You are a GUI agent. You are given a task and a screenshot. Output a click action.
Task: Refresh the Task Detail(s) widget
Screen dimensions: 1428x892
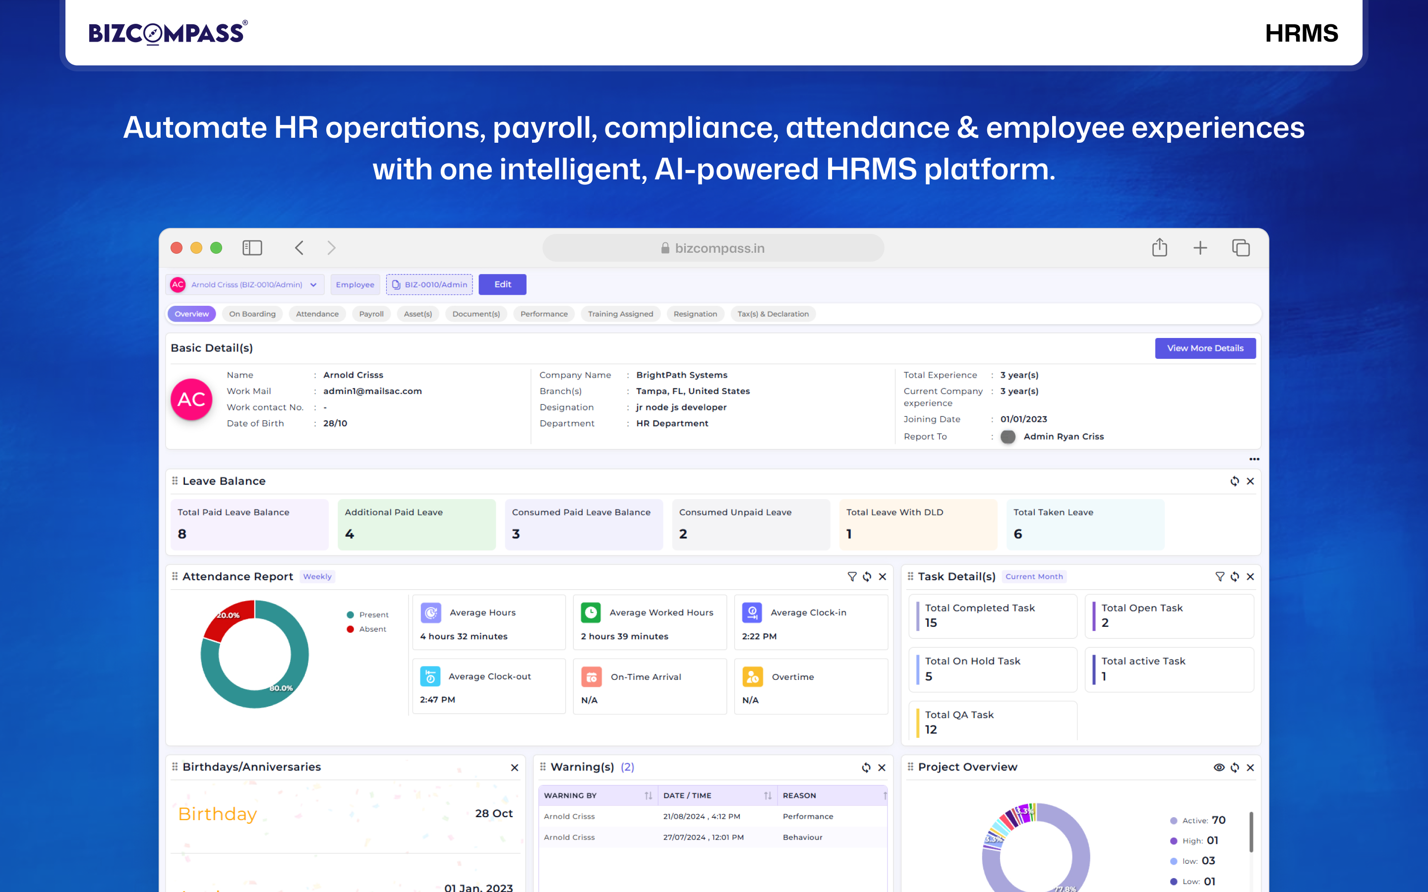pyautogui.click(x=1235, y=576)
